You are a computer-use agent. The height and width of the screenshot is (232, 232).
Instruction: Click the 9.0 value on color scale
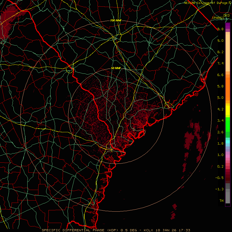coord(220,40)
